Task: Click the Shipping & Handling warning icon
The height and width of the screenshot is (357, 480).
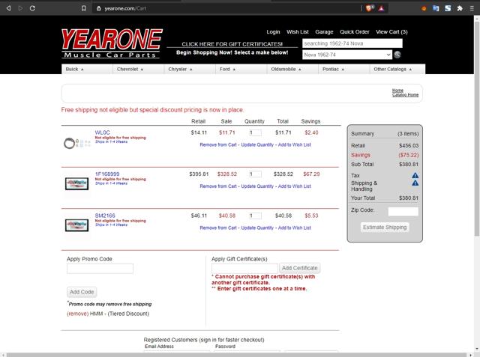Action: (x=415, y=183)
